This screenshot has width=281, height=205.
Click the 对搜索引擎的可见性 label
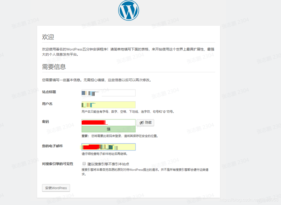[x=57, y=164]
